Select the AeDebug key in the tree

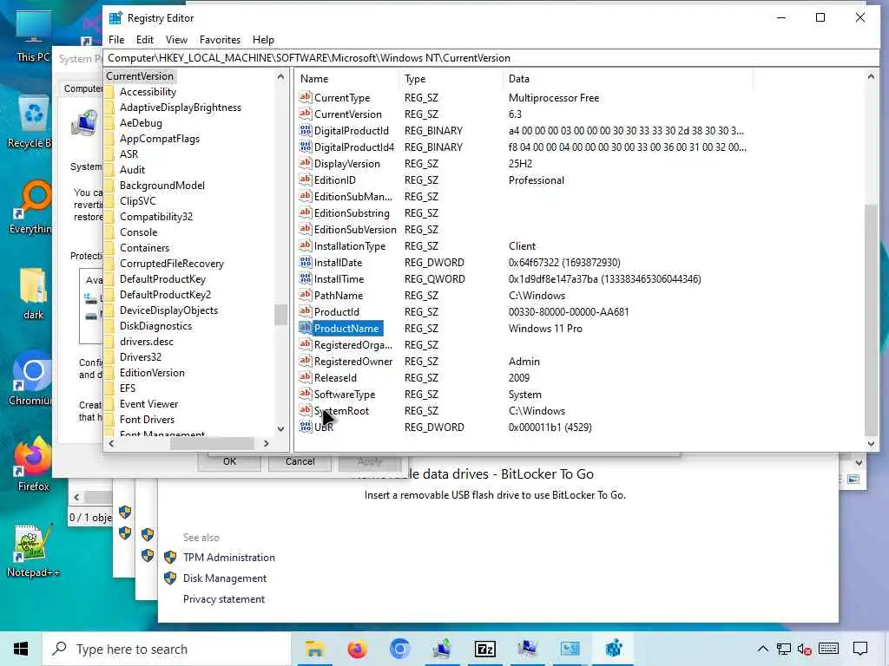[141, 123]
